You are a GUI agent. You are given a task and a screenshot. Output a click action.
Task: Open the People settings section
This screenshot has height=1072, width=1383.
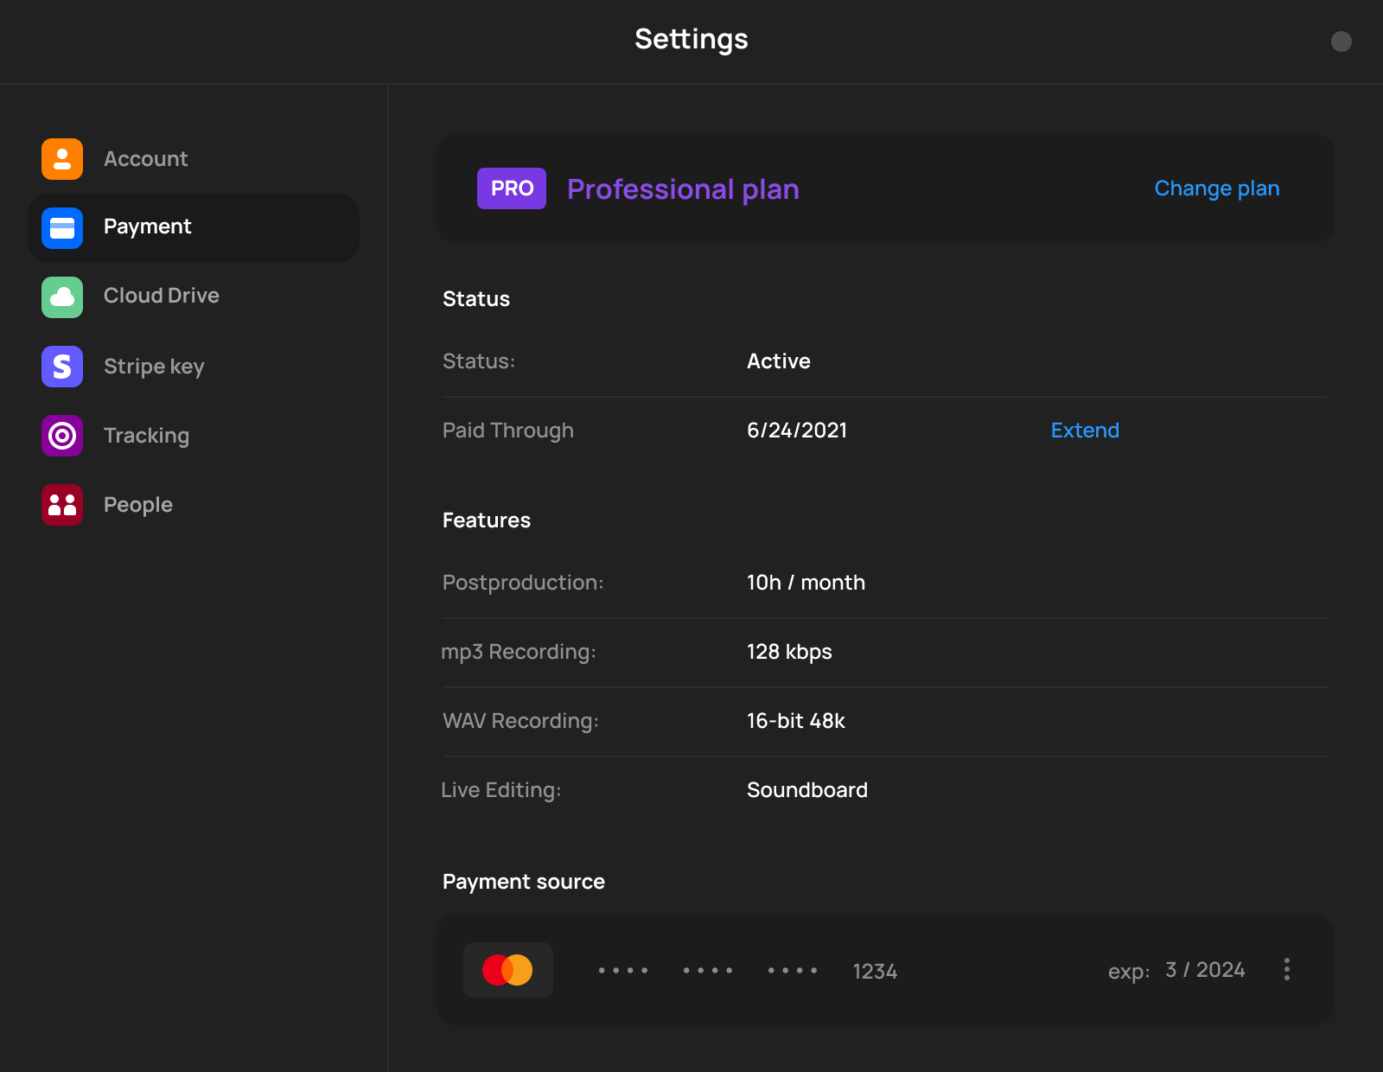(138, 505)
